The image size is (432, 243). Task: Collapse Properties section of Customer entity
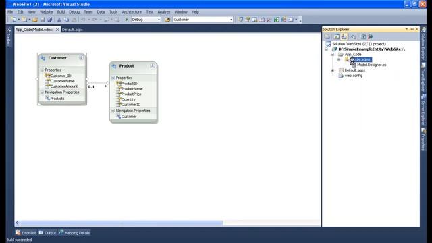point(42,70)
